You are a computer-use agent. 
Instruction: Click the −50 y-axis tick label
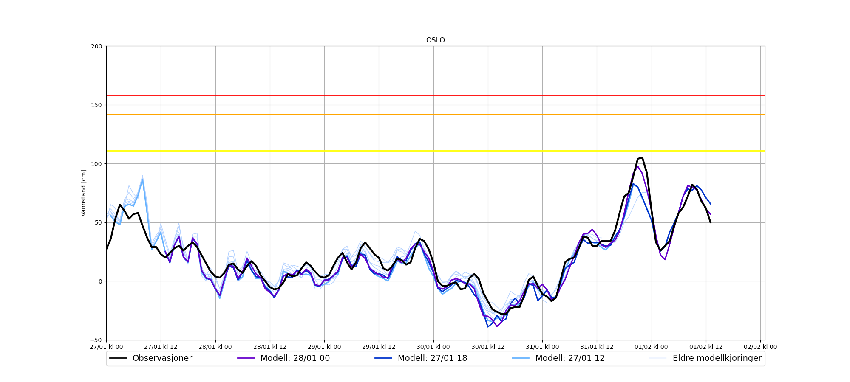coord(96,340)
